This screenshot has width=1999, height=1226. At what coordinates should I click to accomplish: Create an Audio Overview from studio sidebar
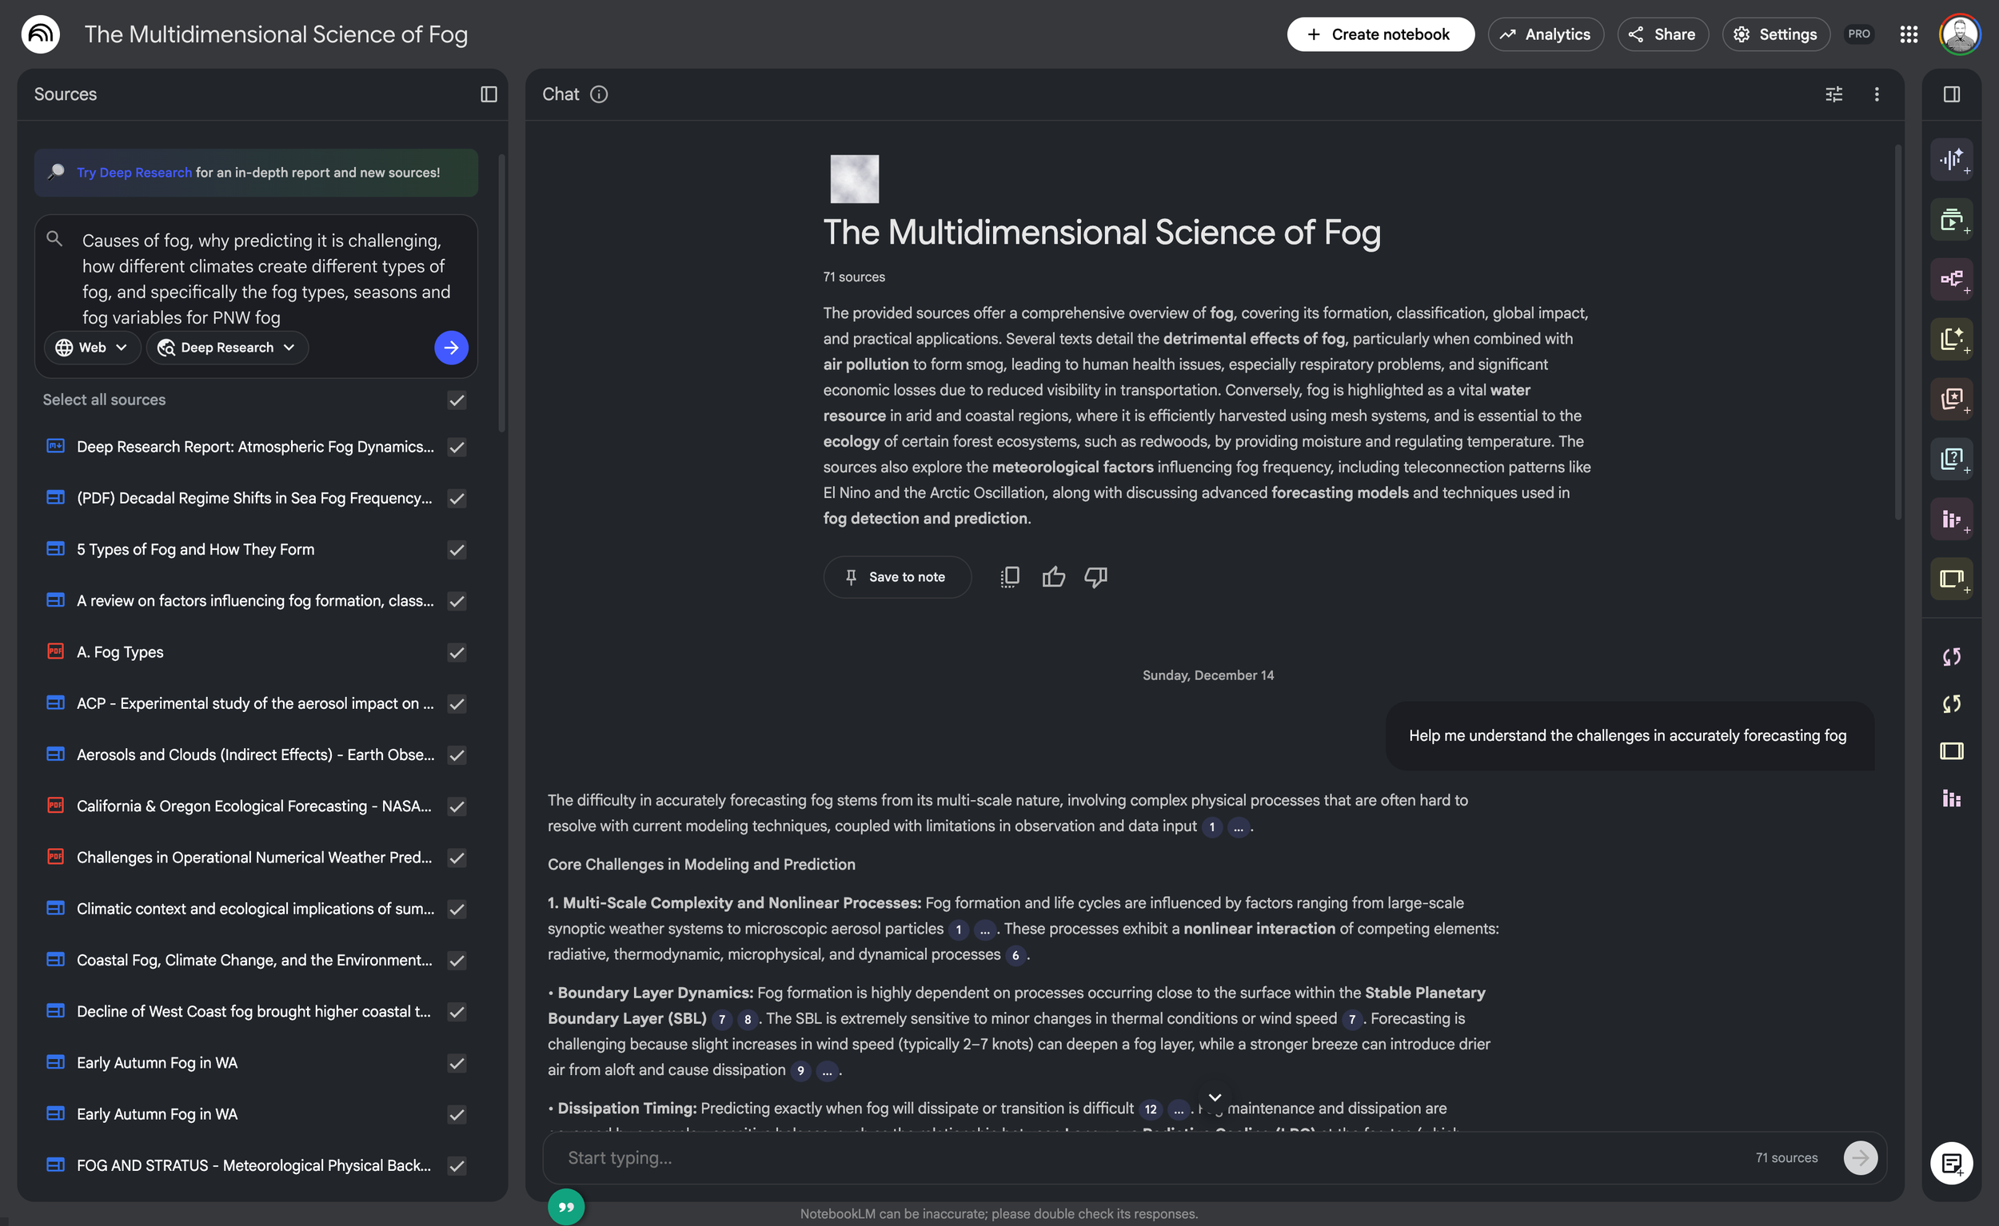tap(1951, 160)
